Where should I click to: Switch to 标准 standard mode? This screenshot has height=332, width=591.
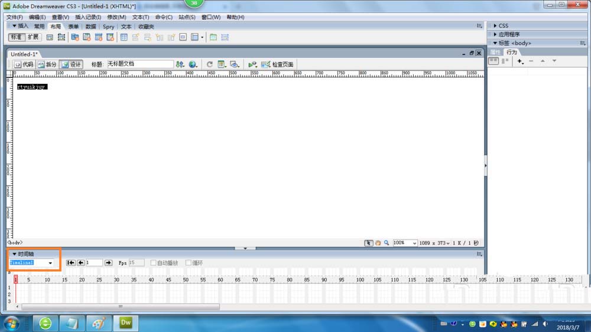pyautogui.click(x=16, y=37)
